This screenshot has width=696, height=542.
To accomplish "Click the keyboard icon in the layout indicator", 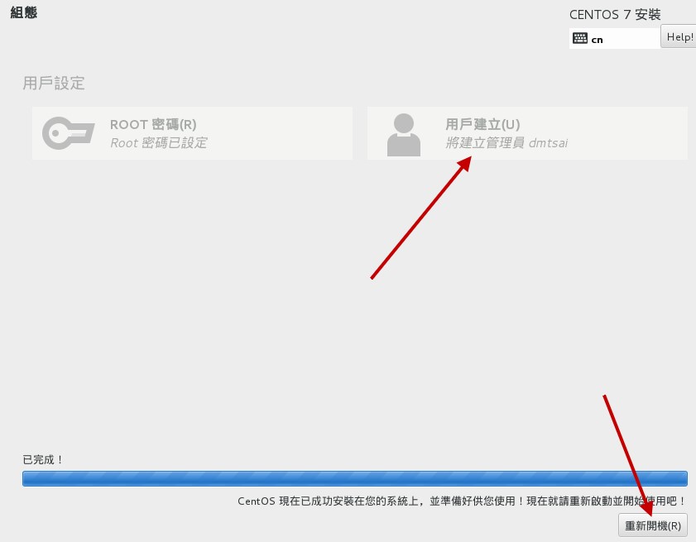I will tap(582, 37).
